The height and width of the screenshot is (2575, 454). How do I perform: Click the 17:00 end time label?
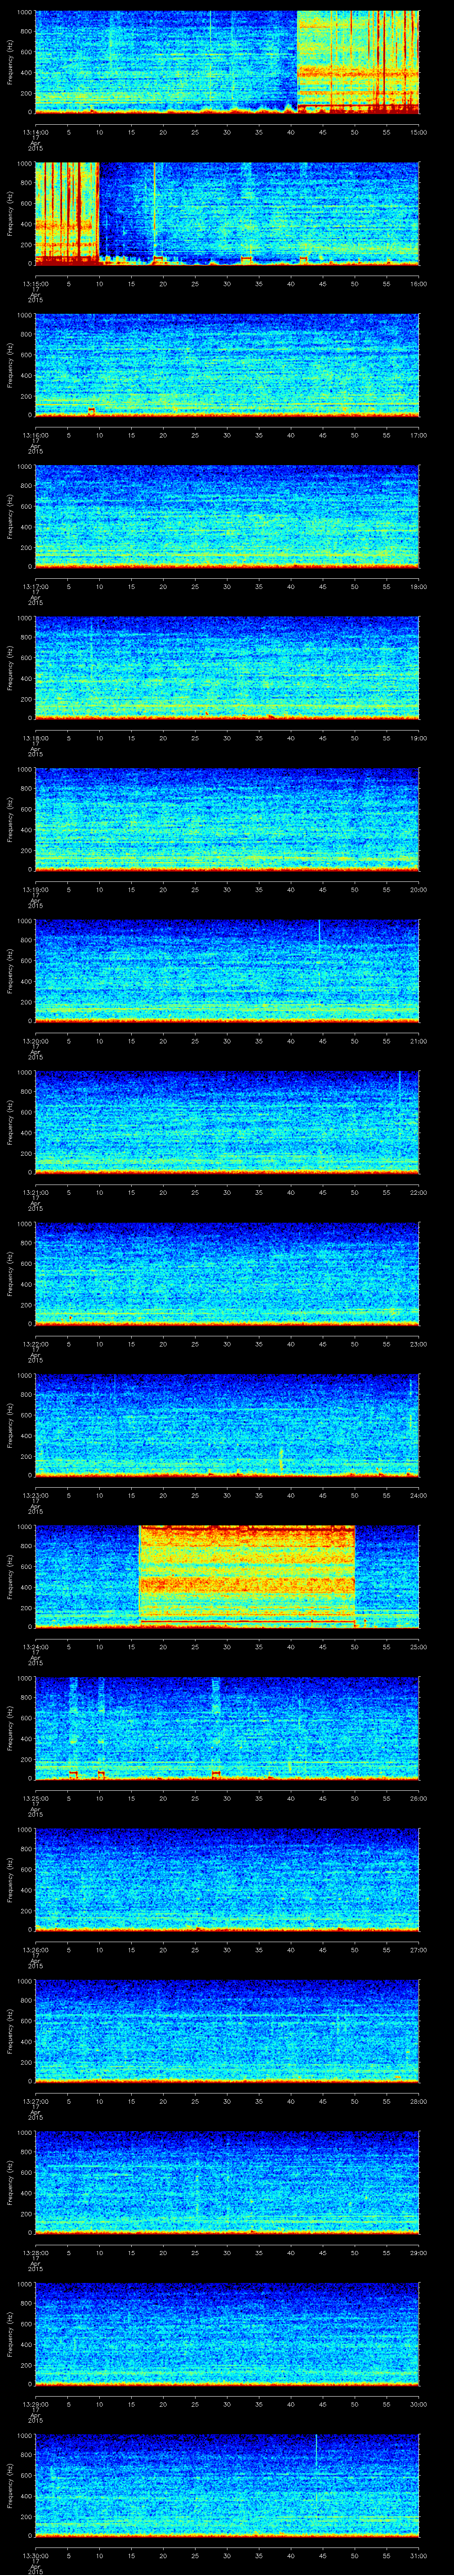pyautogui.click(x=418, y=435)
